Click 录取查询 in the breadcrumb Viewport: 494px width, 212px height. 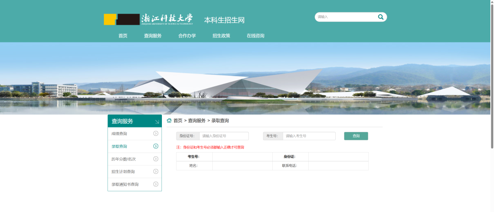tap(220, 121)
